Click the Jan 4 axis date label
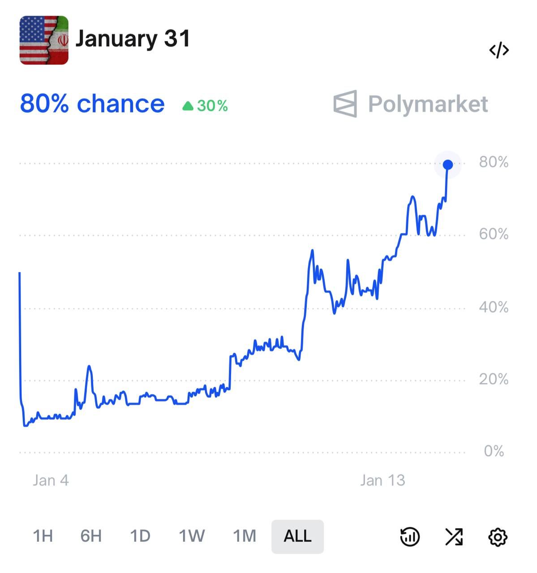Viewport: 537px width, 573px height. point(51,480)
